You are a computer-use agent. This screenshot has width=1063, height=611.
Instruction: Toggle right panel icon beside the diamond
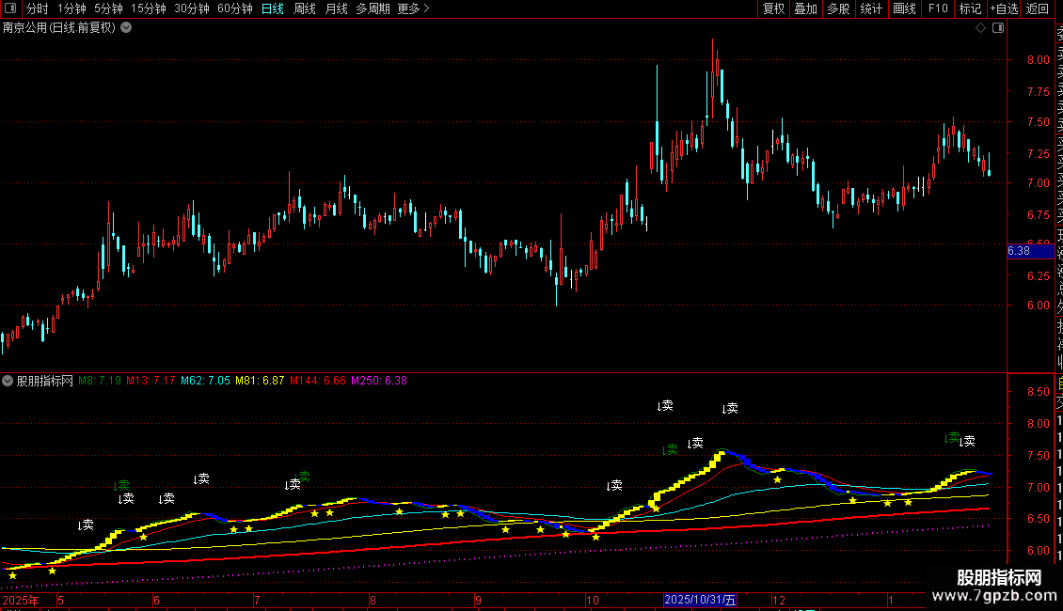click(x=996, y=28)
